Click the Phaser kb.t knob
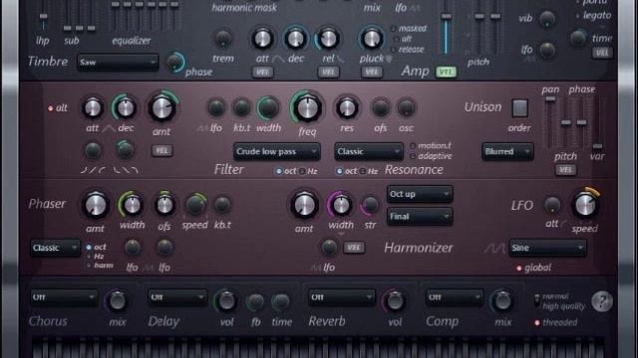Image resolution: width=638 pixels, height=358 pixels. [x=222, y=205]
